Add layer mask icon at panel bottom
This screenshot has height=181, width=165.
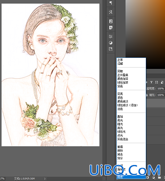point(148,177)
